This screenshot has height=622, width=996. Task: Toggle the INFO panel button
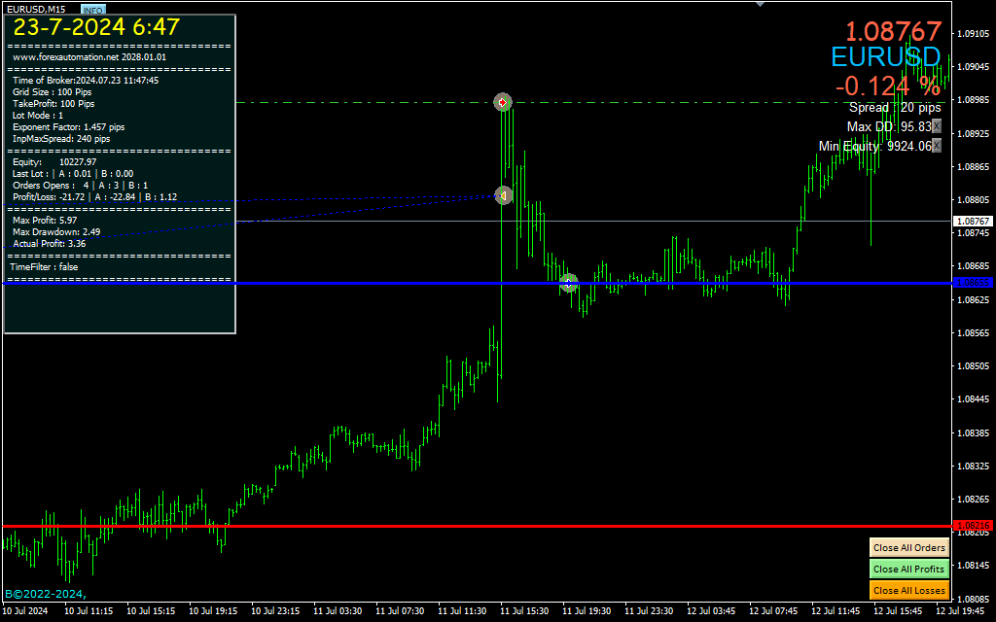point(93,10)
